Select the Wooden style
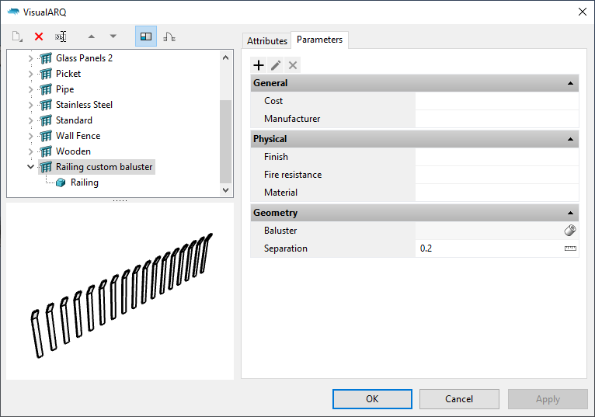 pos(73,151)
